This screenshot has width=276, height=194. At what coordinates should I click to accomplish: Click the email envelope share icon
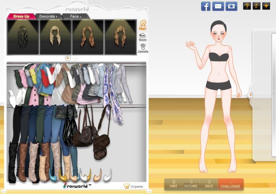(218, 6)
